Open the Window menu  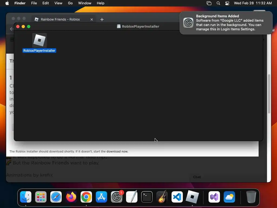click(85, 3)
